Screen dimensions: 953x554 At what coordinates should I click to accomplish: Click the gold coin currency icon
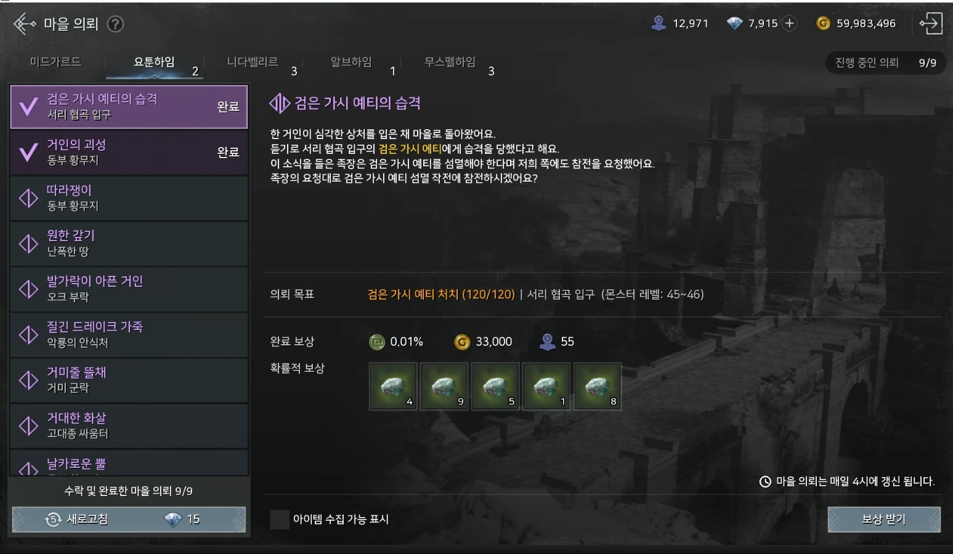coord(823,23)
